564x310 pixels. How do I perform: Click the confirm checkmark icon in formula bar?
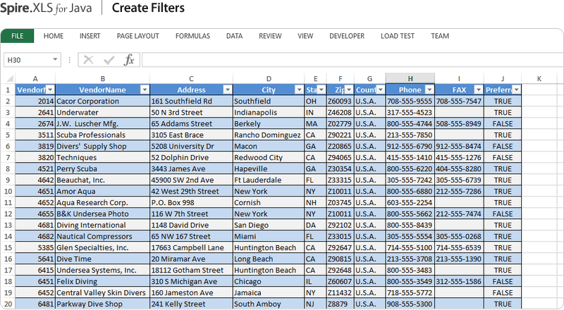point(109,60)
